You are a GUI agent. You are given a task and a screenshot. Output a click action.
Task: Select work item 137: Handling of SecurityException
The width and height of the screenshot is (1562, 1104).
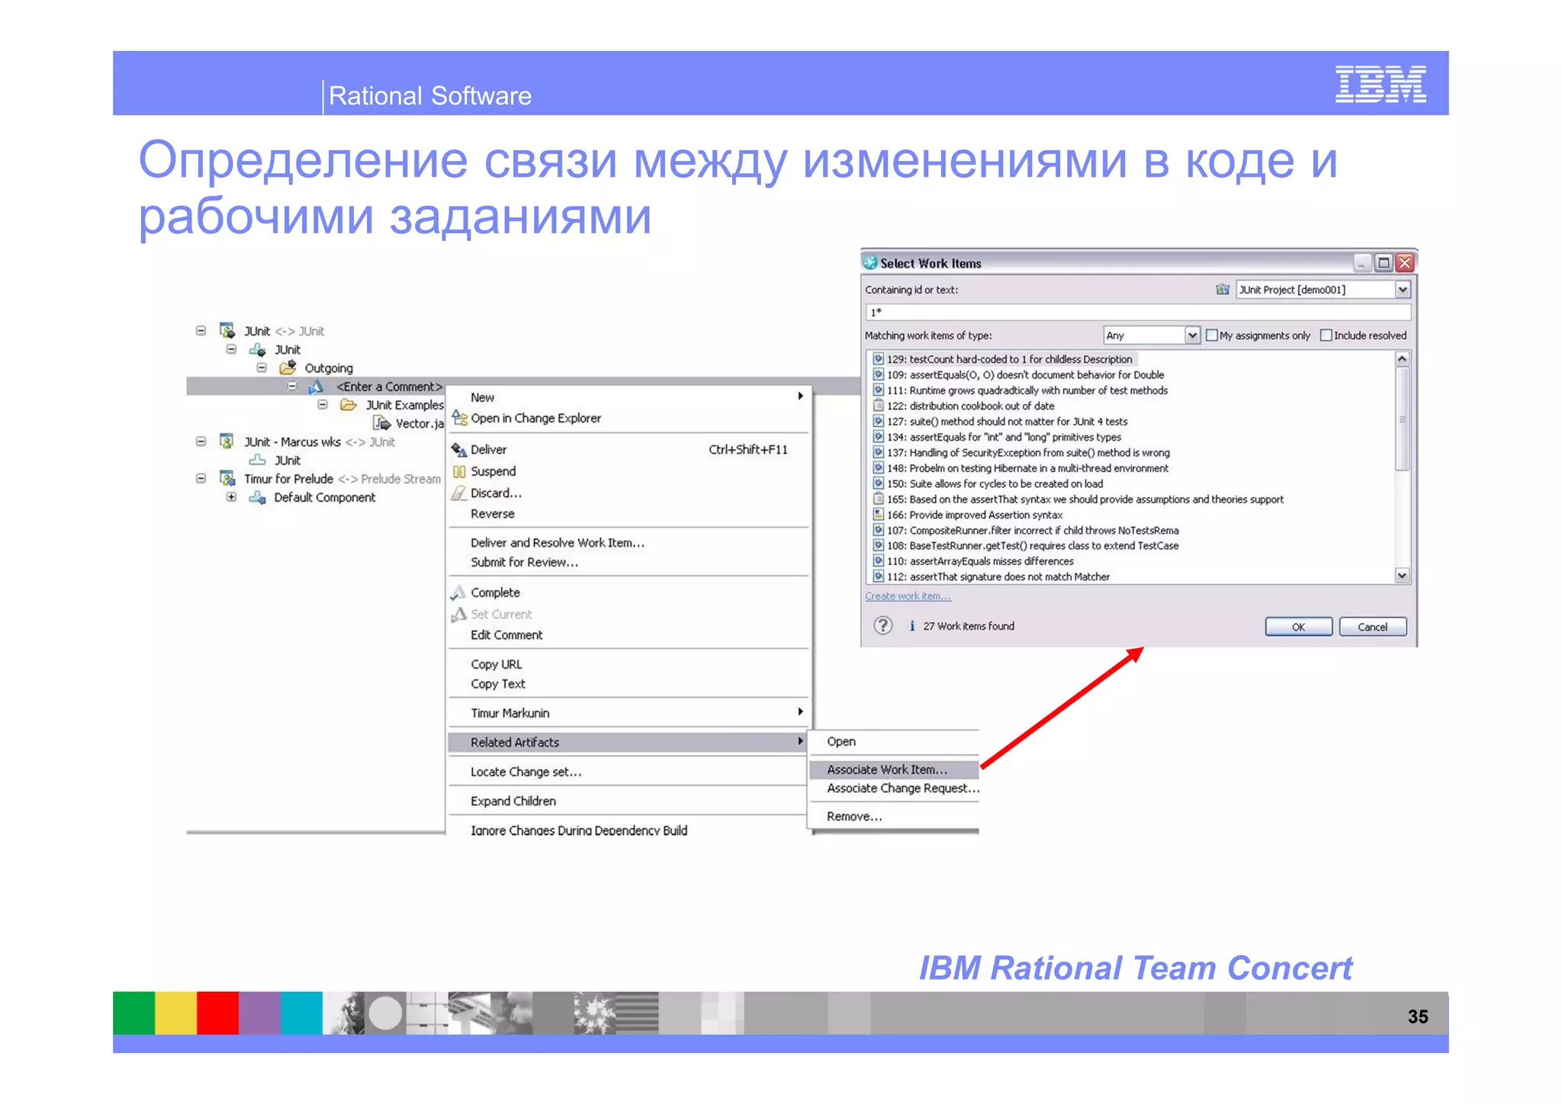click(x=1021, y=453)
